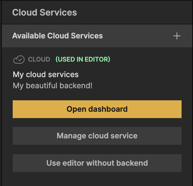The width and height of the screenshot is (193, 186).
Task: Select Use editor without backend
Action: click(x=97, y=163)
